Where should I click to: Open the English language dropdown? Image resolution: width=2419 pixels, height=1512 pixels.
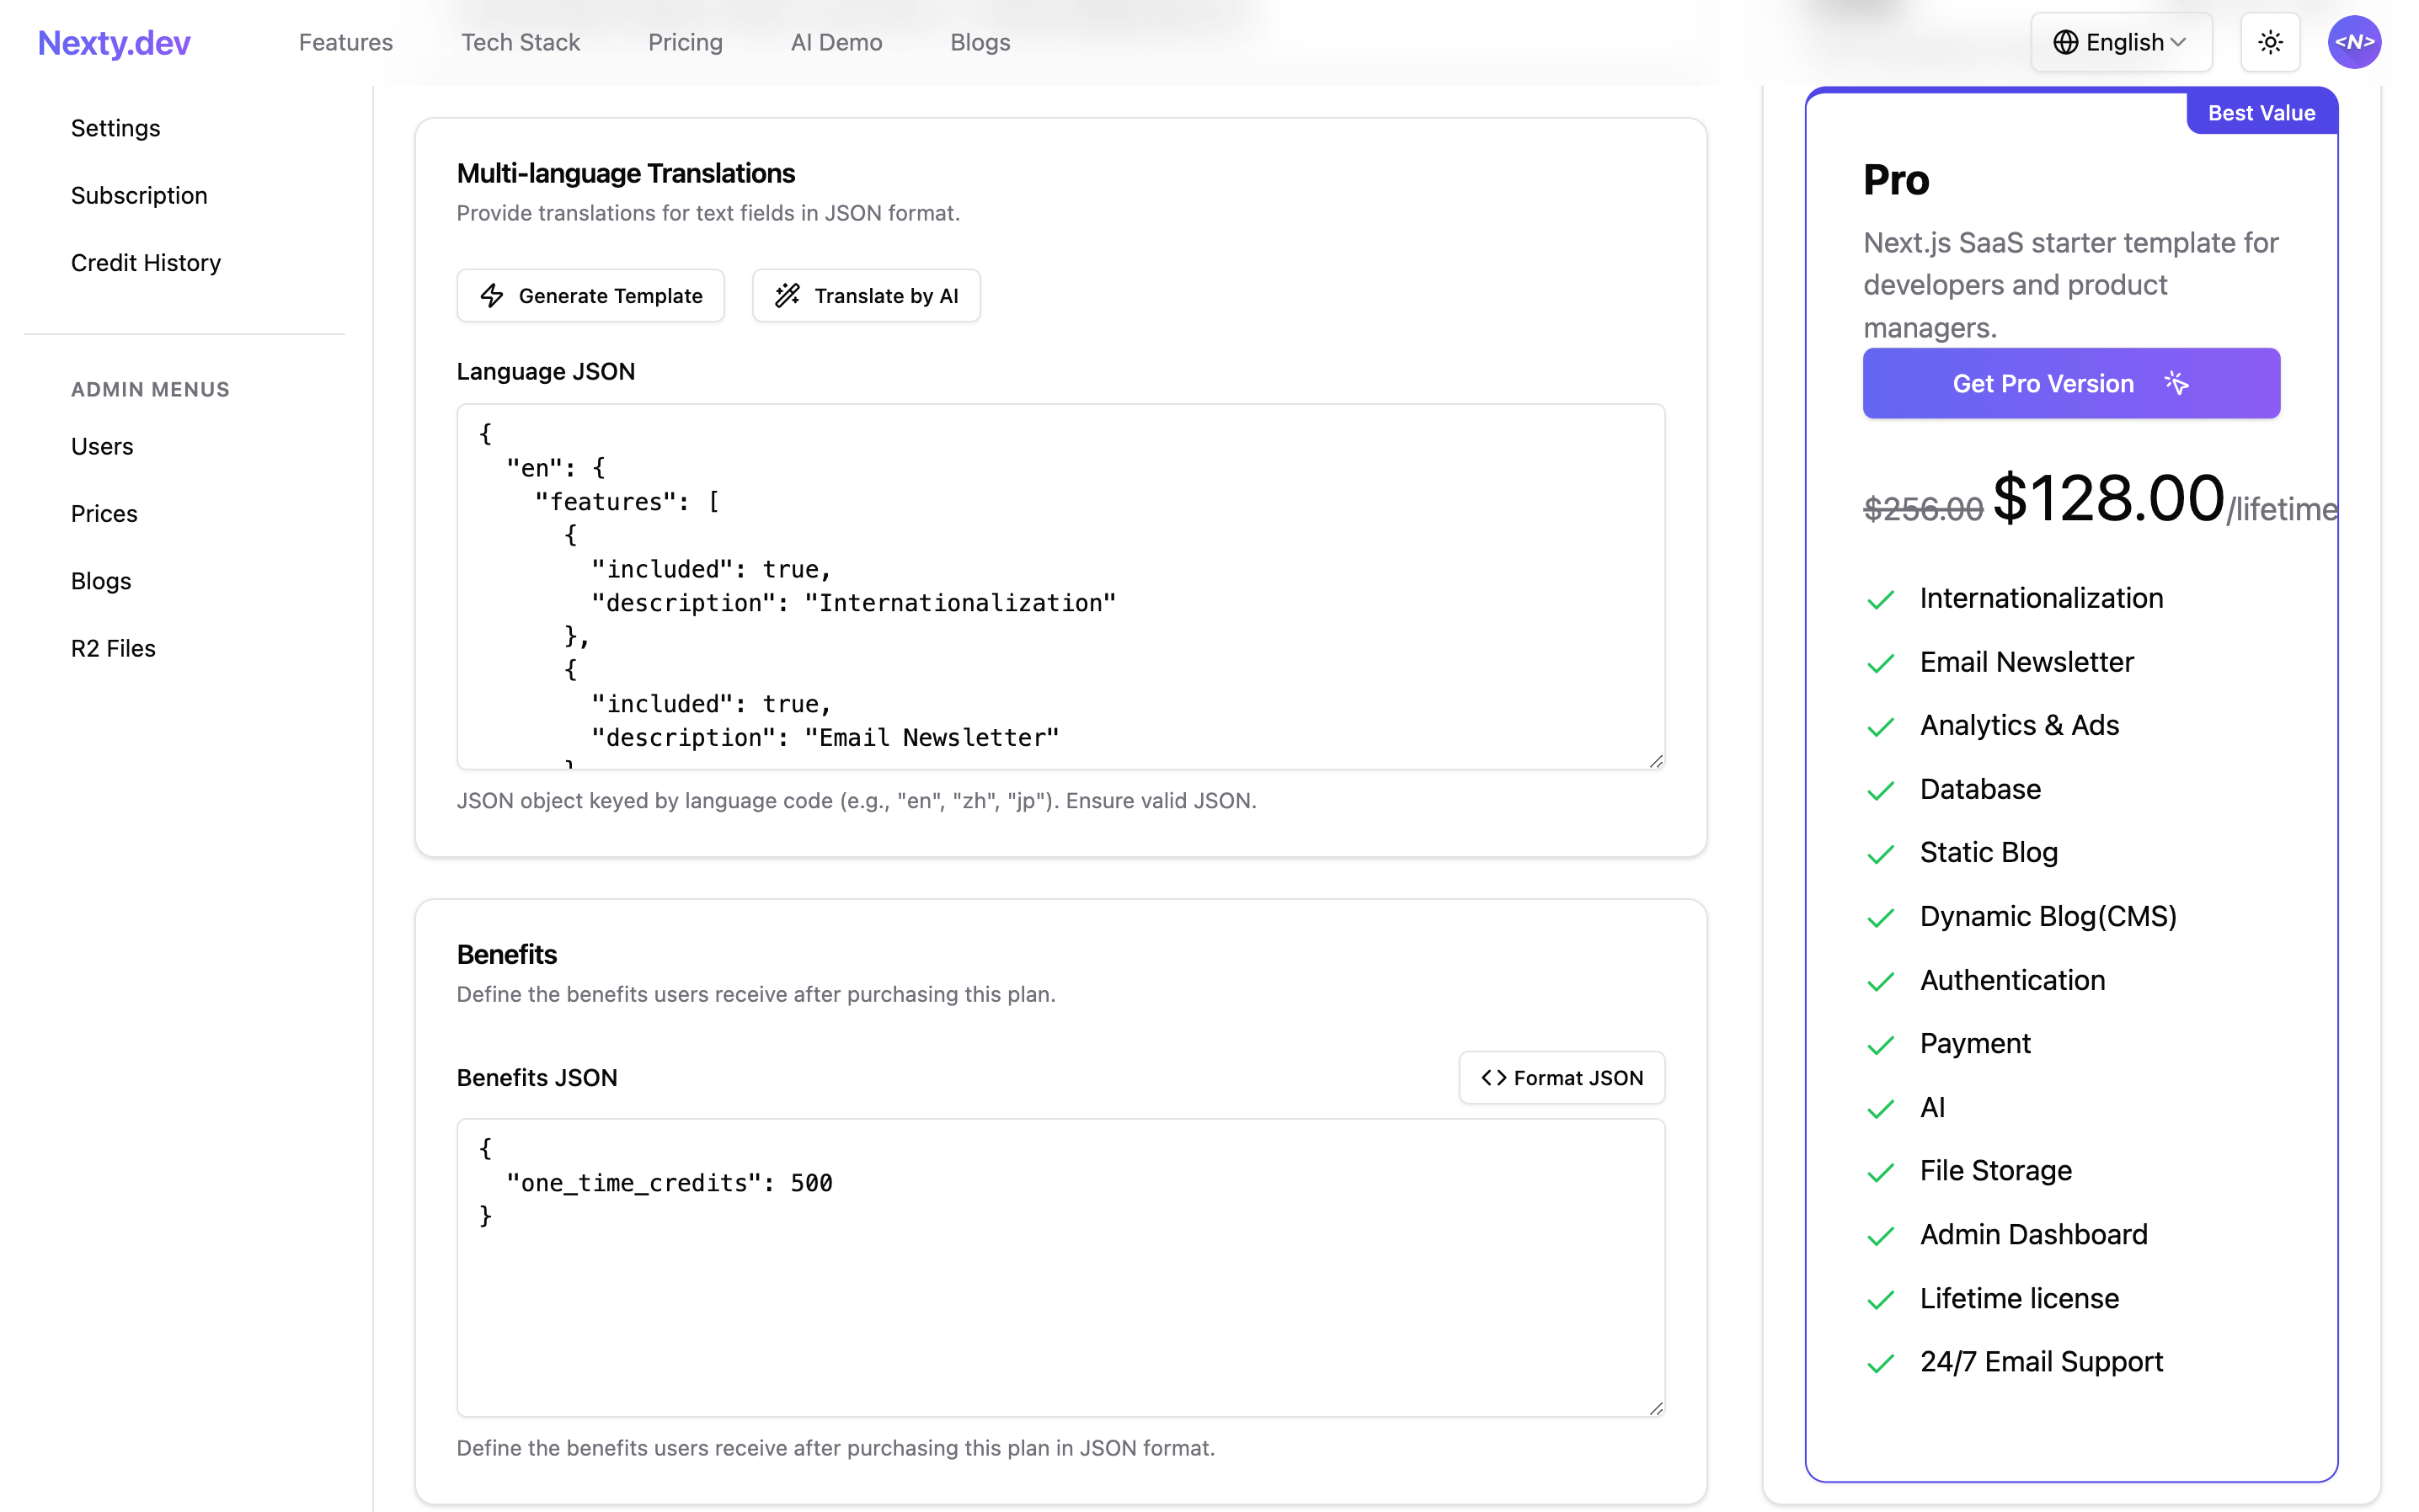(x=2121, y=42)
